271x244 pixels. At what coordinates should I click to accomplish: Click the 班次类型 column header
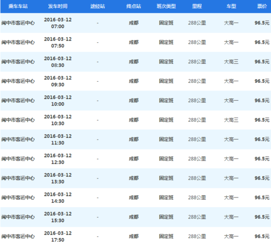coord(166,6)
